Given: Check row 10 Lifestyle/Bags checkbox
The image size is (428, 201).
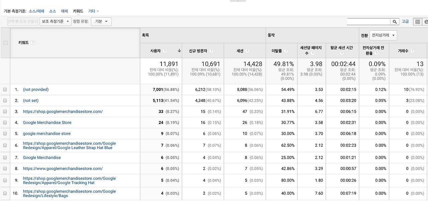Looking at the screenshot, I should 5,193.
